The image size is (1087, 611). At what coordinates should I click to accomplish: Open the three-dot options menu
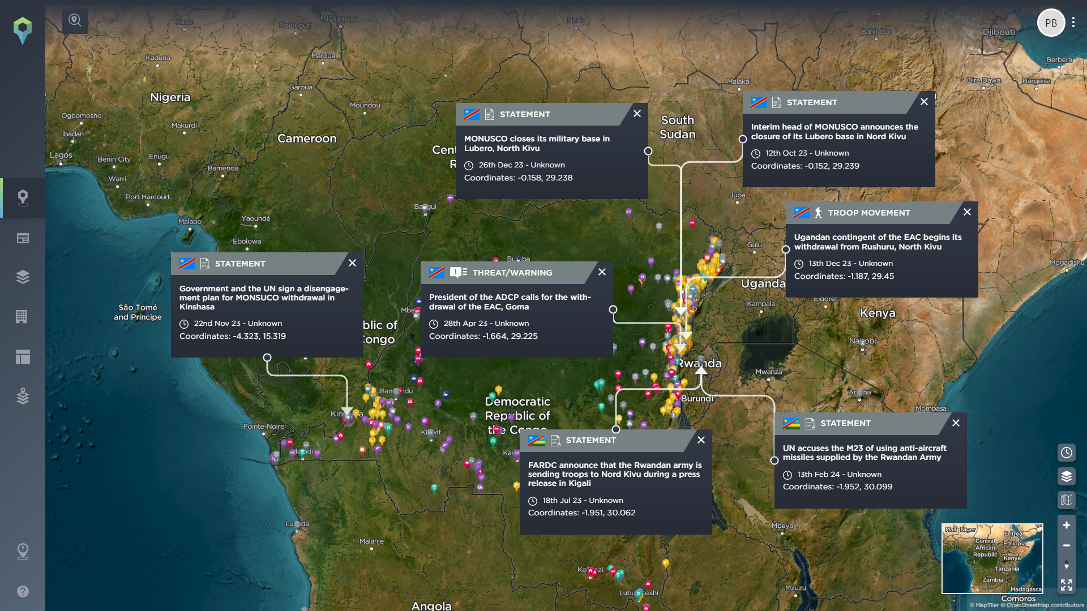(x=1073, y=23)
